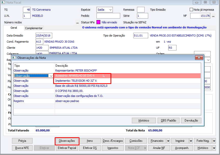Click the Devolução button
This screenshot has width=220, height=155.
click(x=191, y=120)
